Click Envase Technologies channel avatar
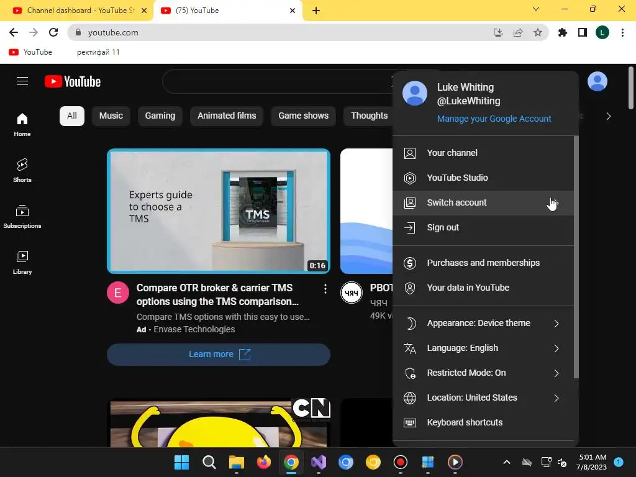This screenshot has height=477, width=636. pyautogui.click(x=118, y=293)
